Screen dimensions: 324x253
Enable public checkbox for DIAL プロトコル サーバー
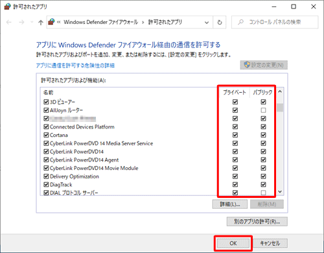pos(263,193)
